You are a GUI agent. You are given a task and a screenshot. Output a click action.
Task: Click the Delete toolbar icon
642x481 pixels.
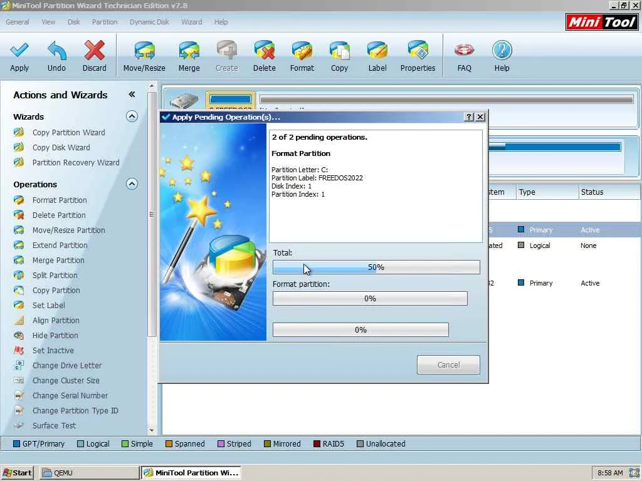pos(264,51)
